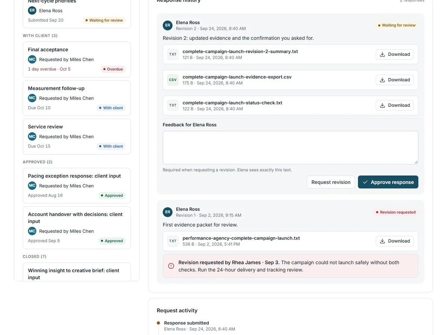The height and width of the screenshot is (335, 447).
Task: Click With client badge on Service review
Action: pyautogui.click(x=111, y=146)
